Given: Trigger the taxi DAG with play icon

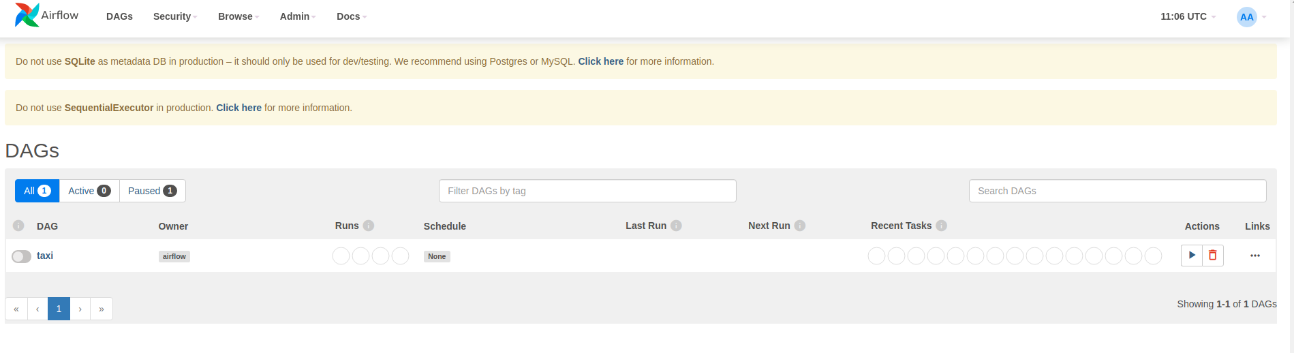Looking at the screenshot, I should click(1192, 256).
